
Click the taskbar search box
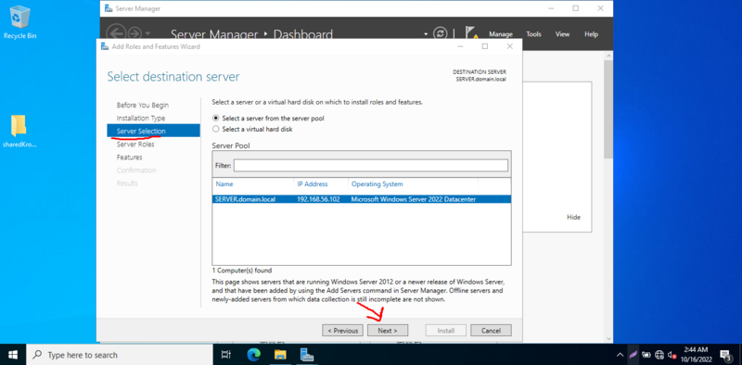(x=119, y=355)
